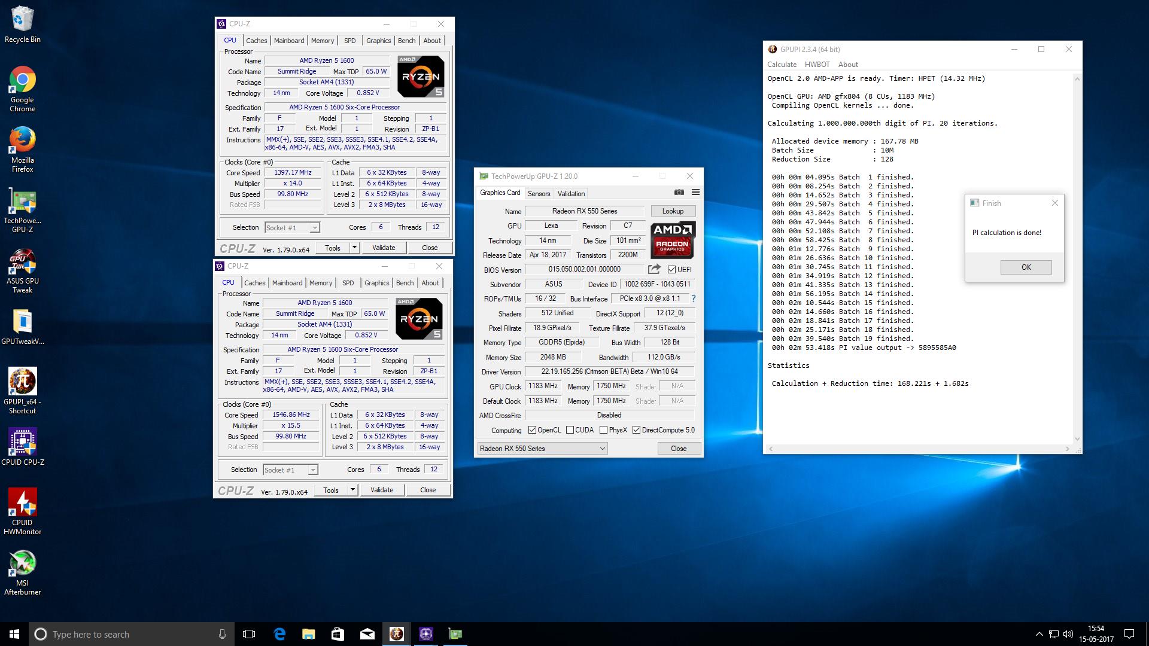Open the Radeon RX 550 Series GPU dropdown
Screen dimensions: 1149x646
coord(542,448)
